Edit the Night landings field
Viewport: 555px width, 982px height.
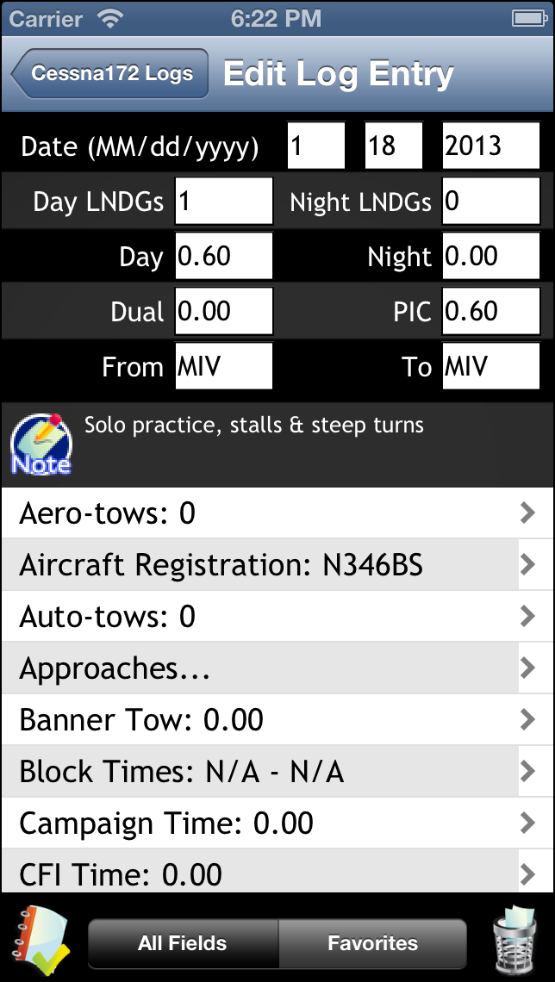[490, 200]
